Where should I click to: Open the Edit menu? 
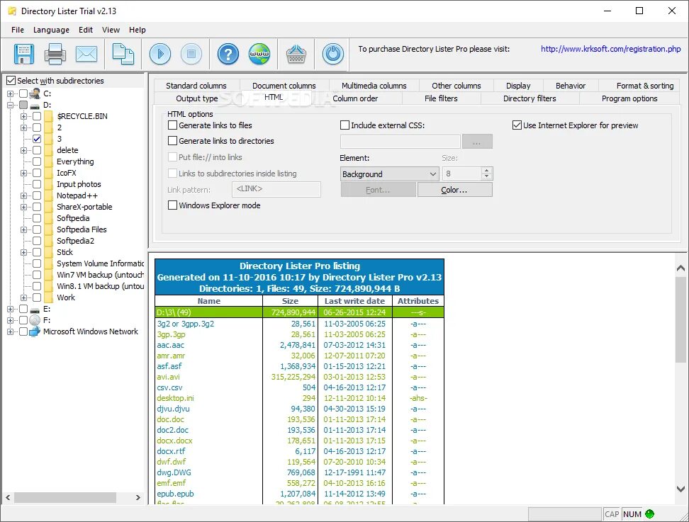[x=86, y=30]
